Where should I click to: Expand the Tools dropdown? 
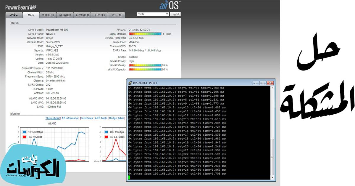tap(153, 14)
